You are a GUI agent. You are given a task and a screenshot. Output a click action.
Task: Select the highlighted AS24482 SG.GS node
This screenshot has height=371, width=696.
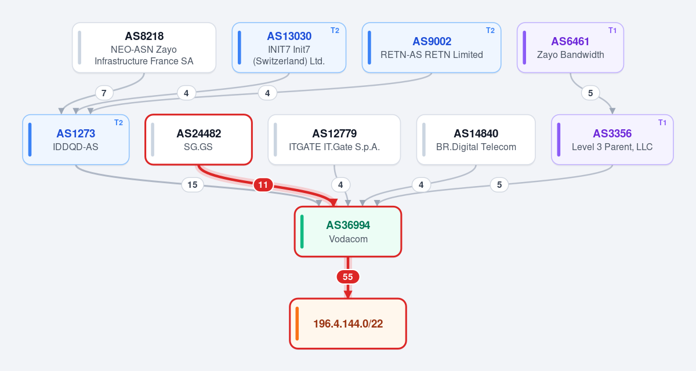pos(198,140)
